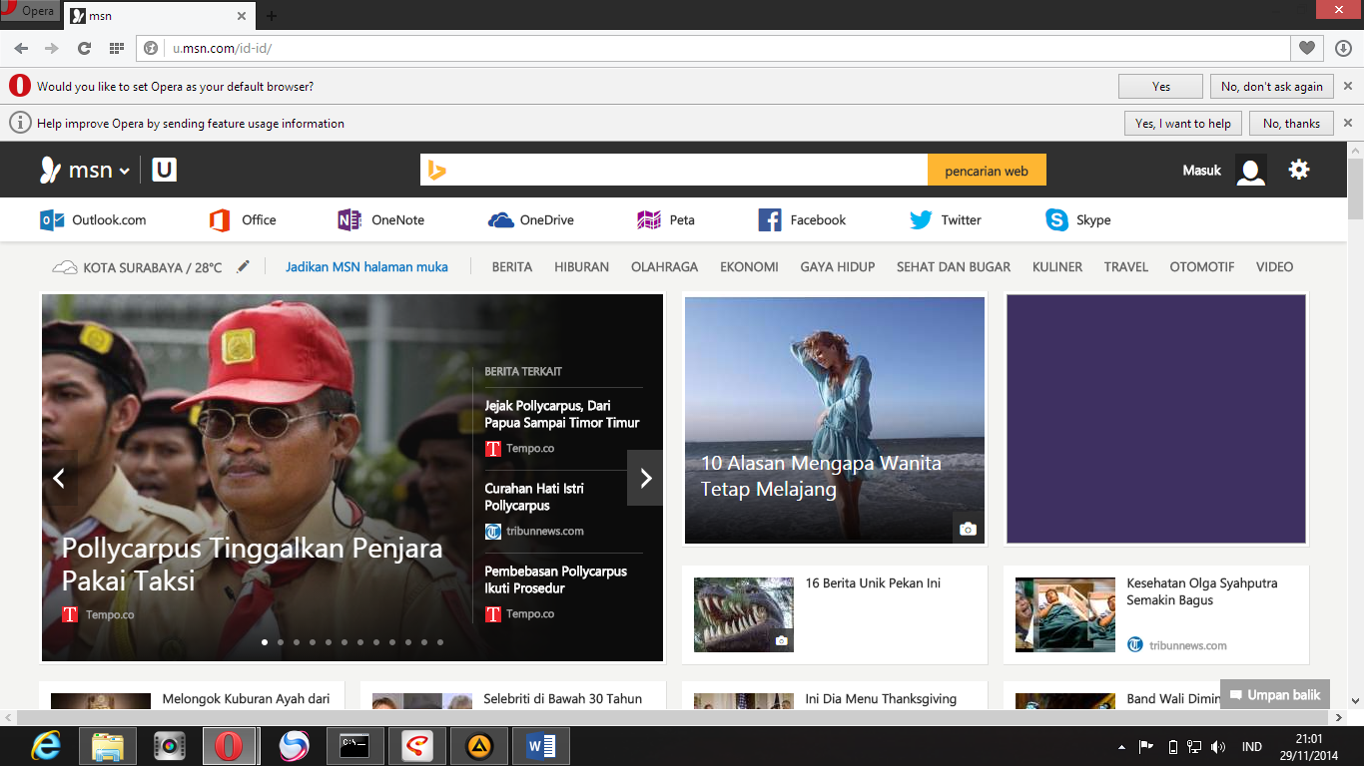The height and width of the screenshot is (766, 1364).
Task: Go back with the browser back arrow
Action: pos(21,48)
